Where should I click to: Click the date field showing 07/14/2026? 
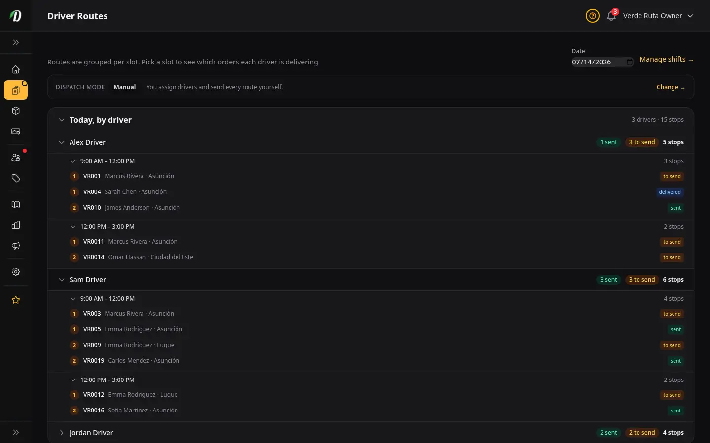click(603, 62)
